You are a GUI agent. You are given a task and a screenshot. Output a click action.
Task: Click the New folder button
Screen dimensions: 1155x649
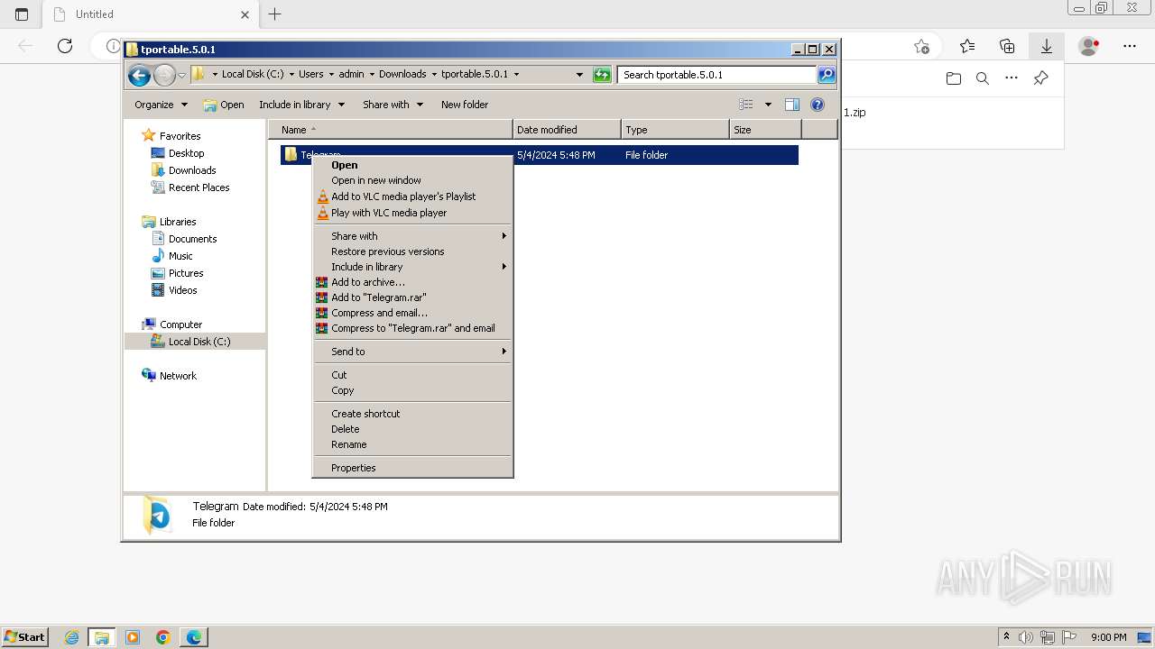click(x=465, y=105)
